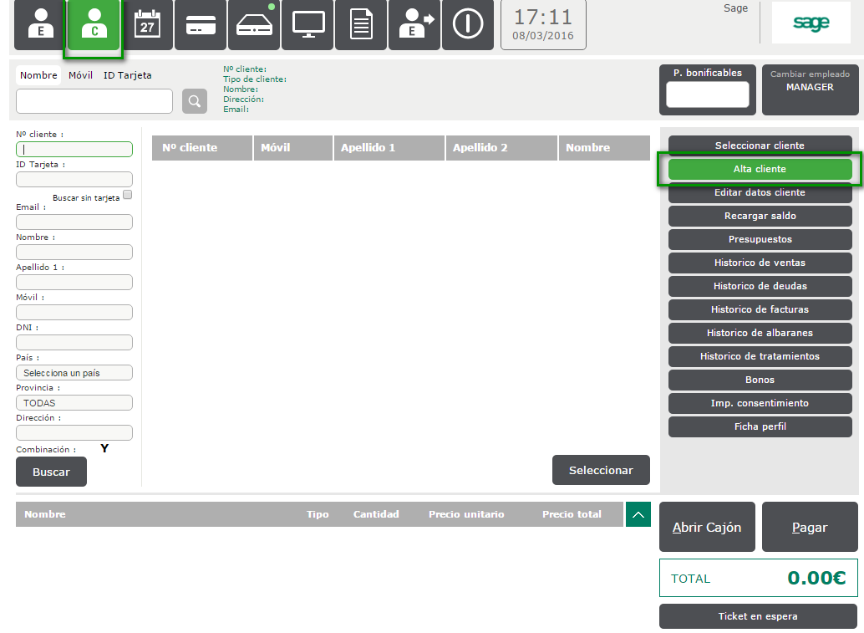Open the employee icon in top toolbar
The height and width of the screenshot is (633, 864).
pos(40,26)
